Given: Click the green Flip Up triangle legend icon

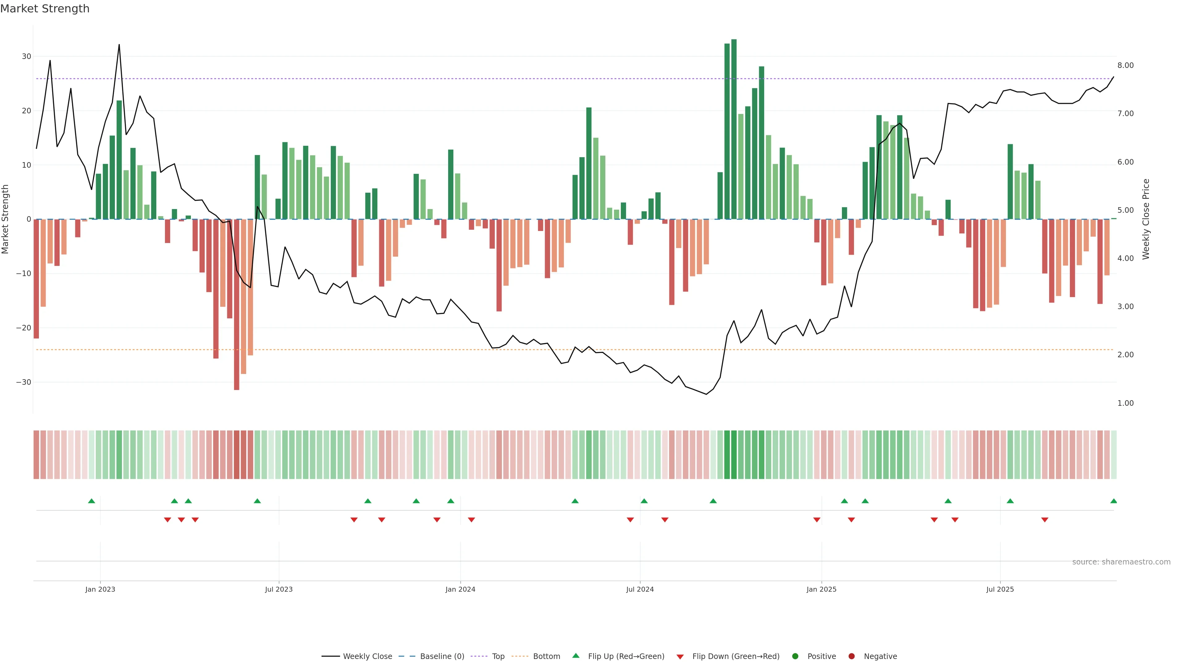Looking at the screenshot, I should pyautogui.click(x=575, y=656).
